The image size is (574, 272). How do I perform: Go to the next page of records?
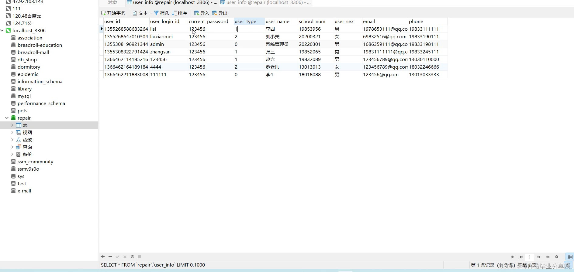pyautogui.click(x=539, y=257)
